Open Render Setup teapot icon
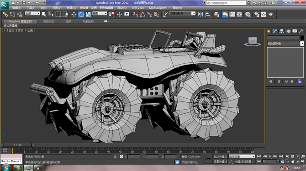The height and width of the screenshot is (171, 306). tap(256, 14)
